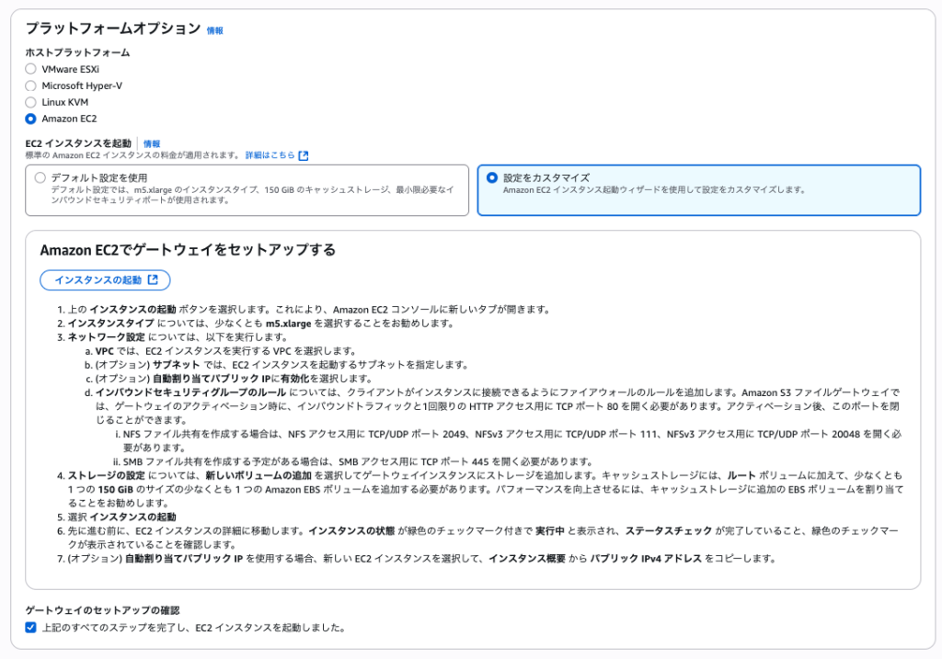Click the "標準の Amazon EC2 インスタンスの料金が適用されます。" note
Screen dimensions: 942x659
pyautogui.click(x=133, y=155)
